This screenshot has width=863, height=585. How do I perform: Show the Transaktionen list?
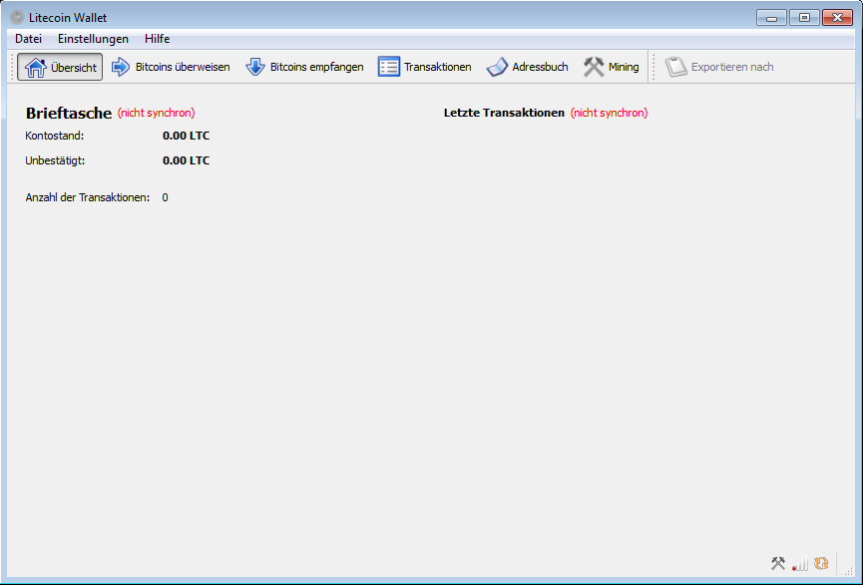[424, 67]
